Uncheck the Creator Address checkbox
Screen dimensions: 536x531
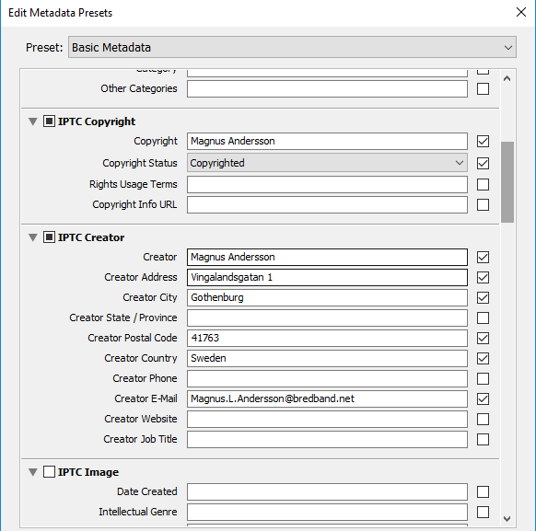tap(483, 278)
